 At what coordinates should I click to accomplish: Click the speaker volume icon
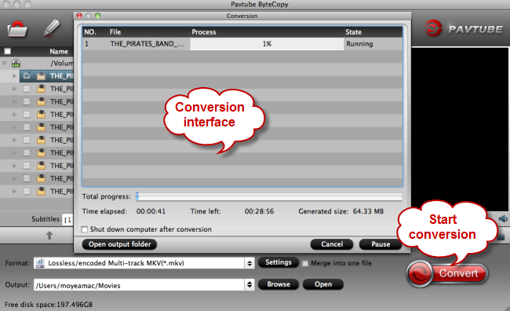tap(503, 218)
